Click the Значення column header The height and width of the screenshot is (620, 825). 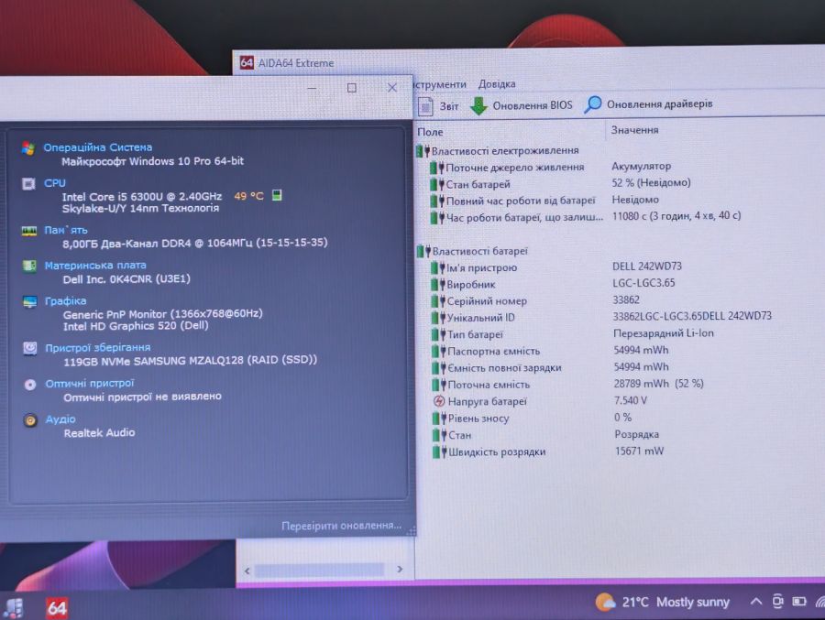[x=634, y=130]
